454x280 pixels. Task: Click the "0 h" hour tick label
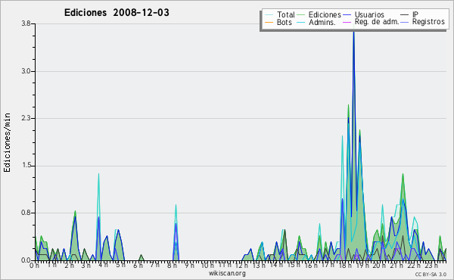click(35, 266)
